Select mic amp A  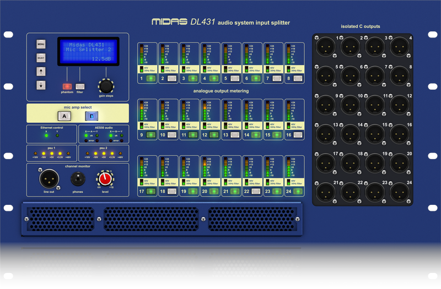[64, 116]
